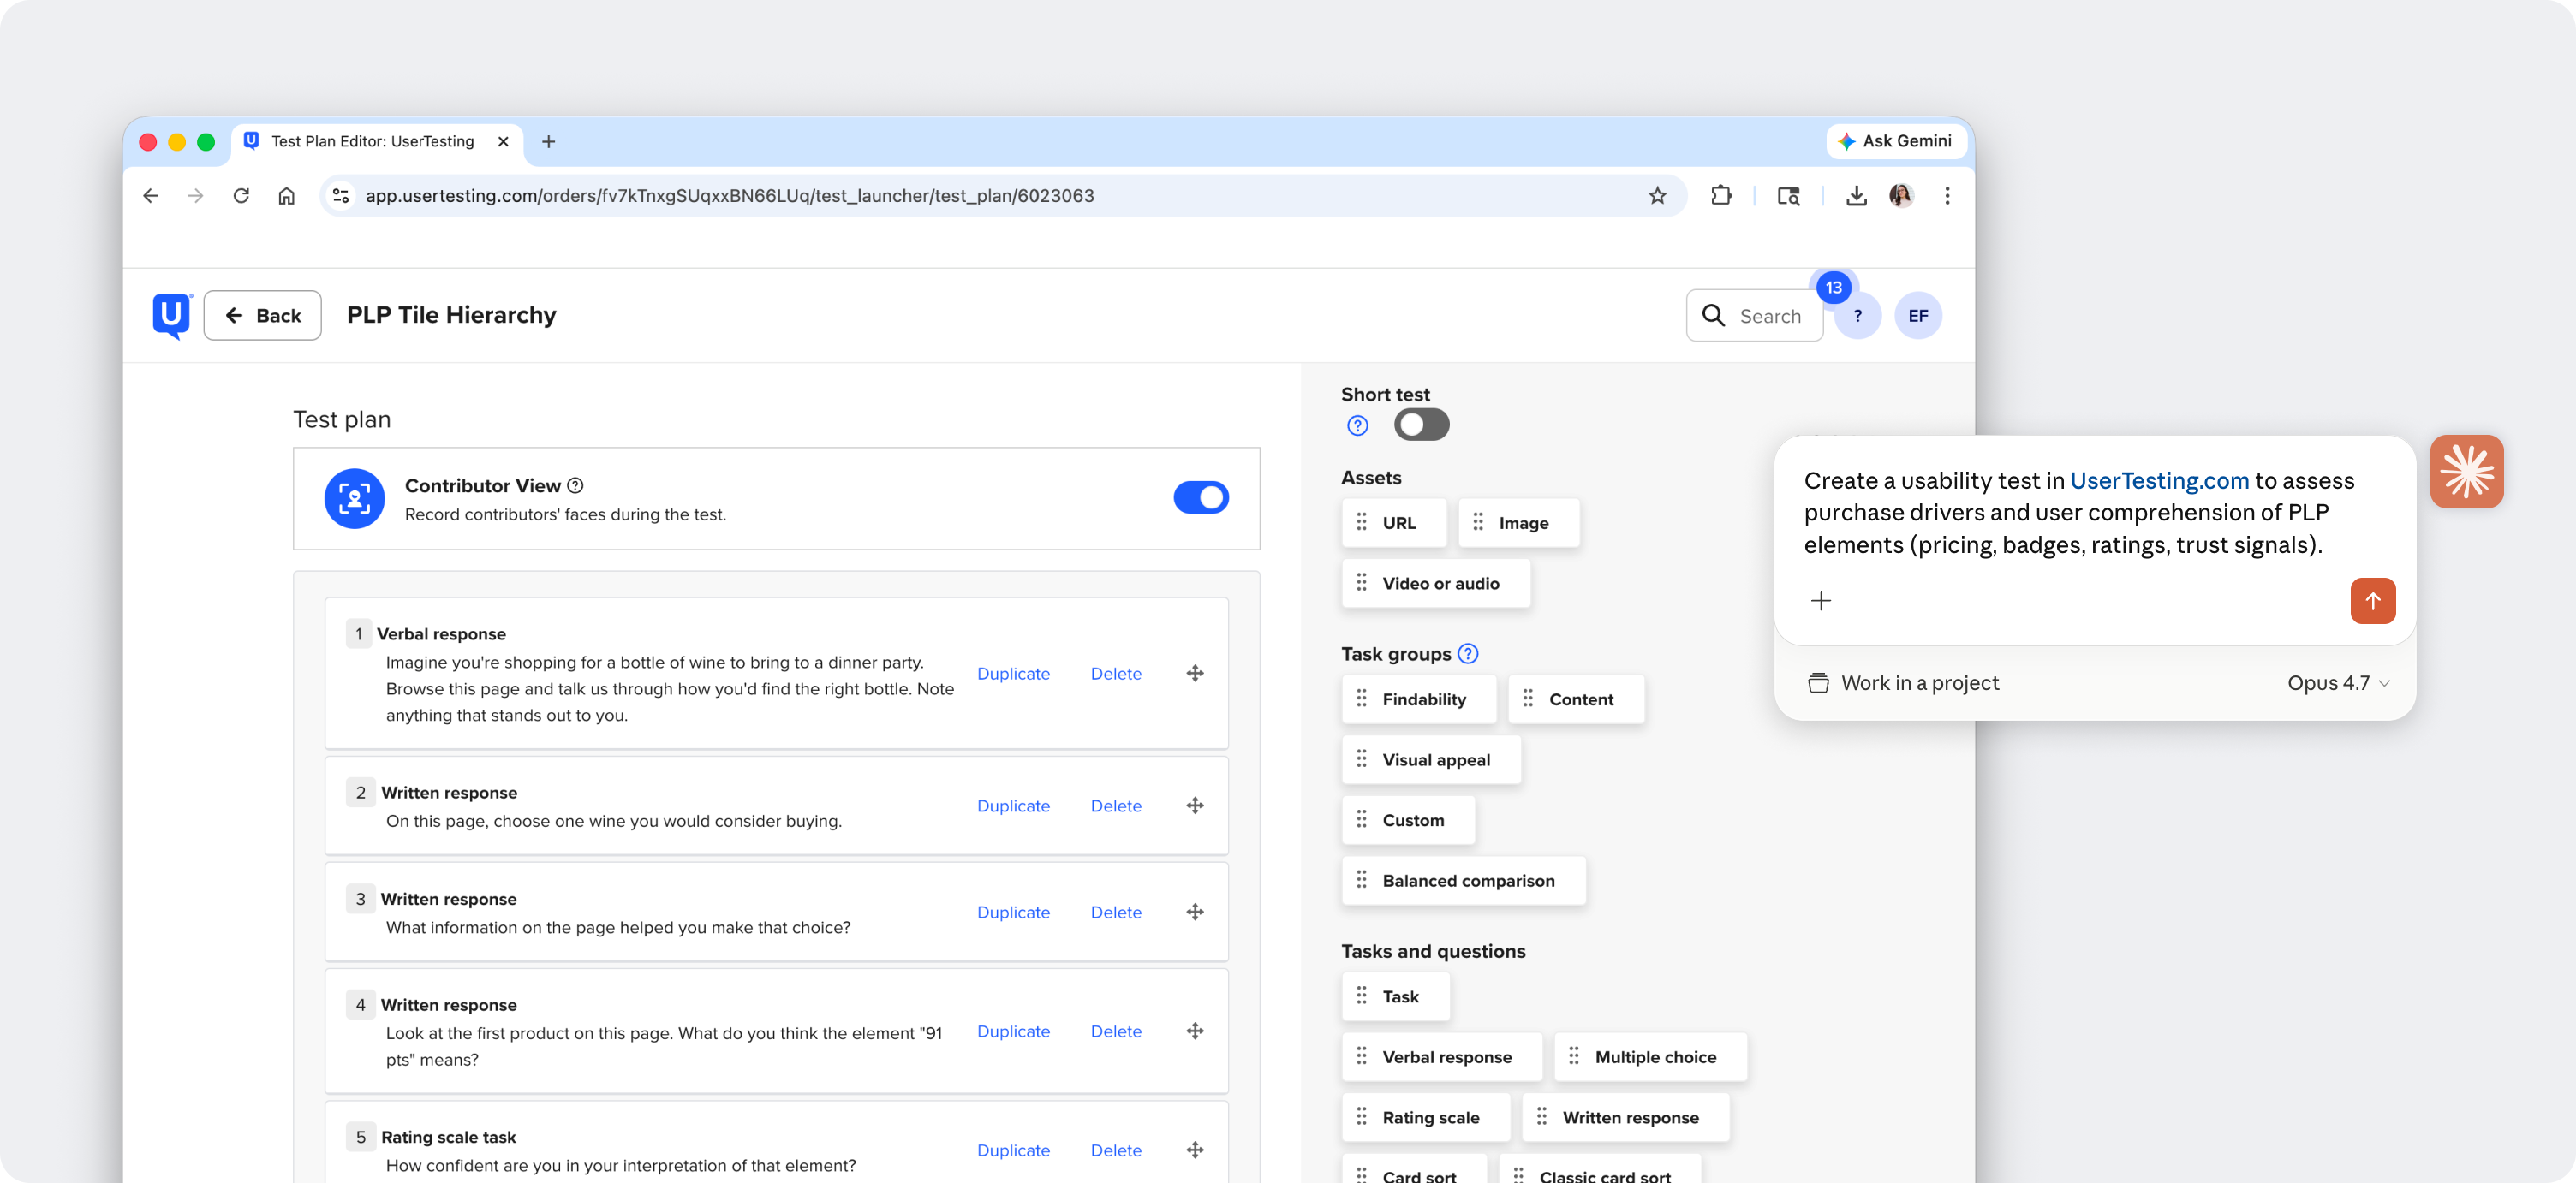The width and height of the screenshot is (2576, 1183).
Task: Select the Multiple choice chip
Action: pyautogui.click(x=1650, y=1057)
